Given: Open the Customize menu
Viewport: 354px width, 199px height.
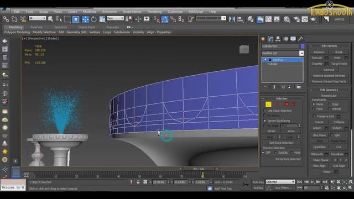Looking at the screenshot, I should click(x=175, y=12).
